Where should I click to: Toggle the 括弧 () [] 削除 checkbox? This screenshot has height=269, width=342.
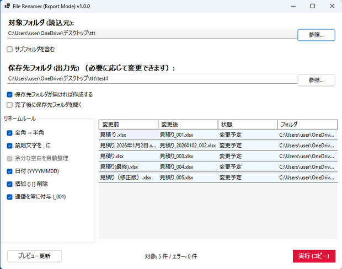9,184
